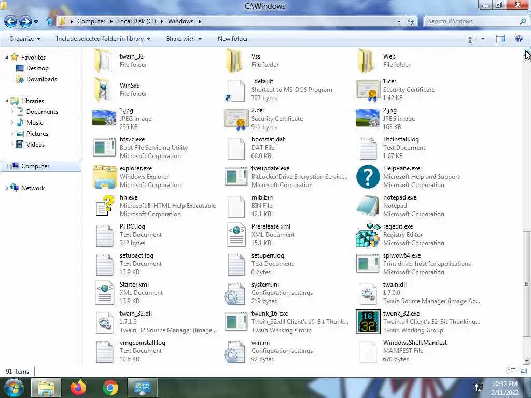Select the twunk_32.exe icon
Image resolution: width=531 pixels, height=398 pixels.
(368, 322)
